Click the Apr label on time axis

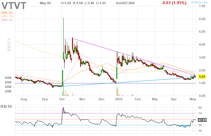pyautogui.click(x=174, y=99)
